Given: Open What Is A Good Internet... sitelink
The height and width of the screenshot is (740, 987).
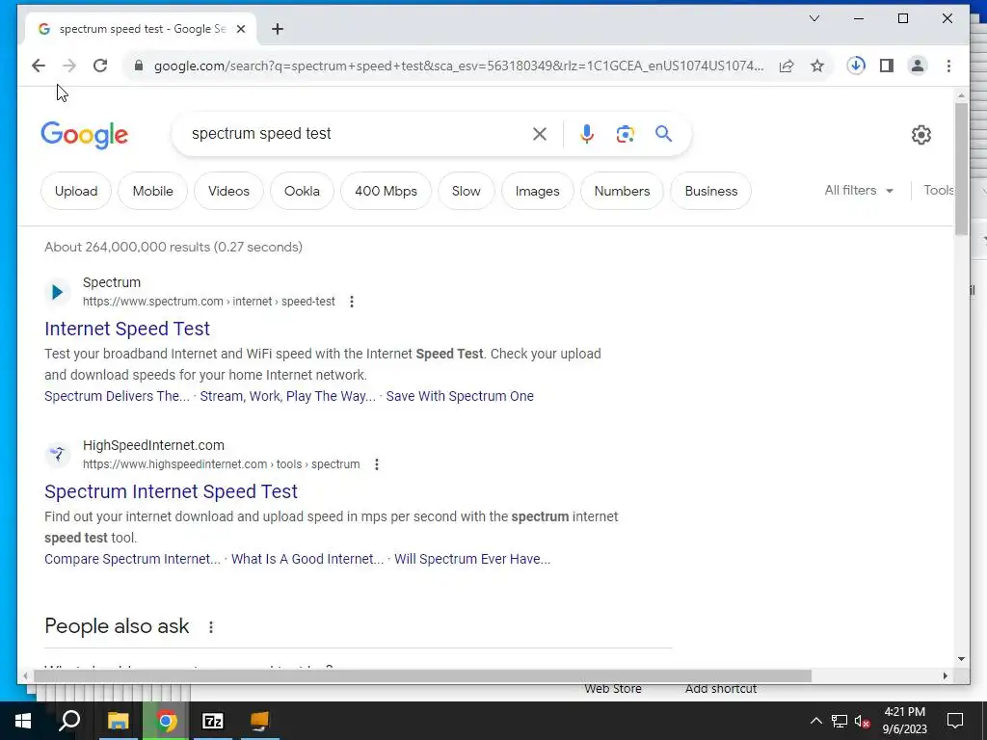Looking at the screenshot, I should tap(307, 560).
